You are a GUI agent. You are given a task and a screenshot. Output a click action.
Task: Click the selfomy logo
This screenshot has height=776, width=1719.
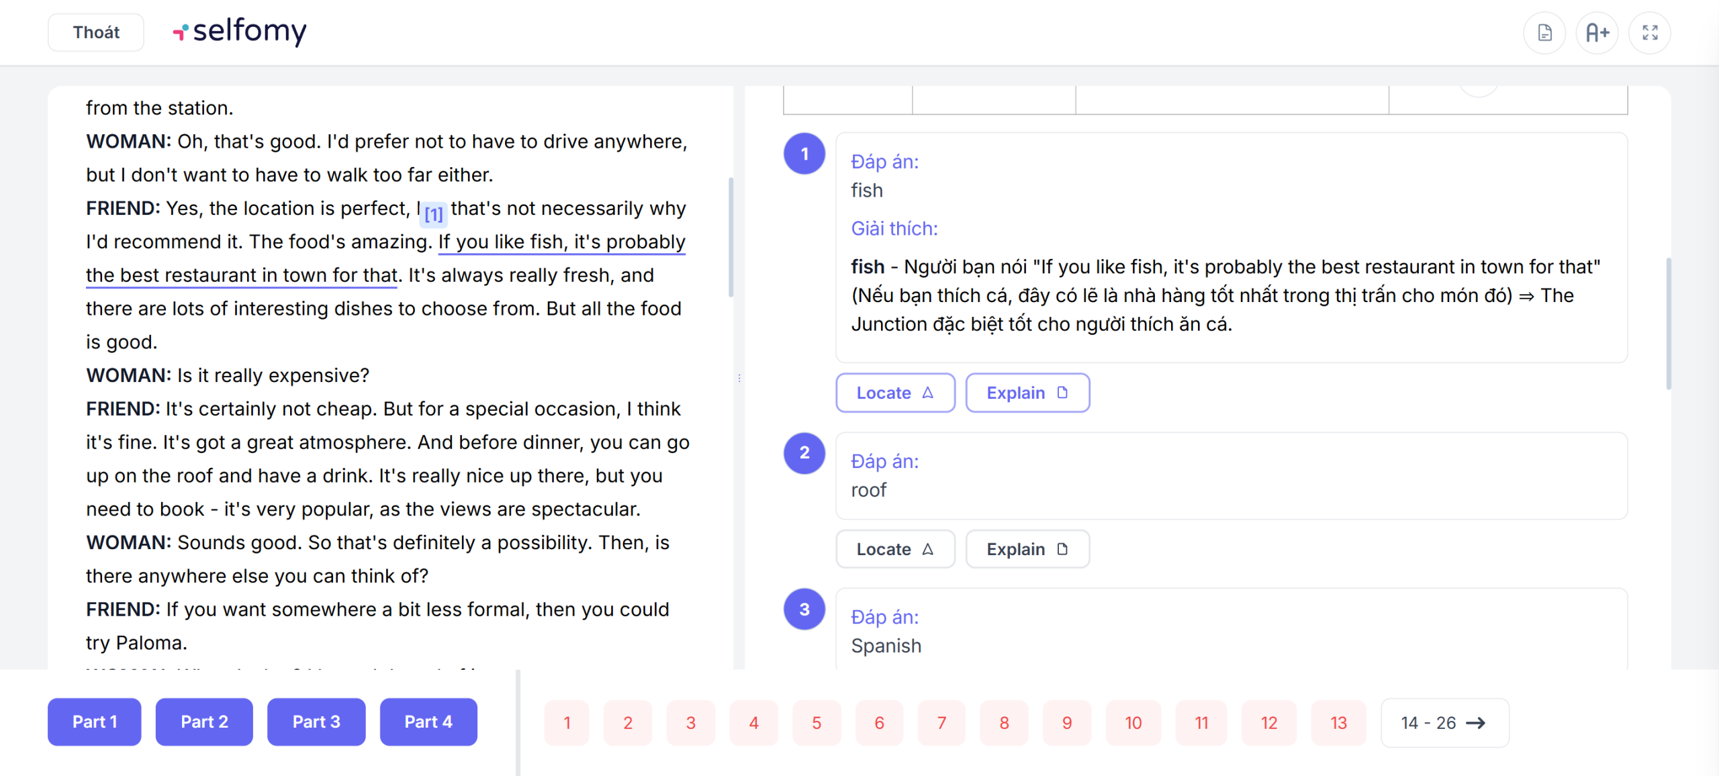pyautogui.click(x=240, y=31)
